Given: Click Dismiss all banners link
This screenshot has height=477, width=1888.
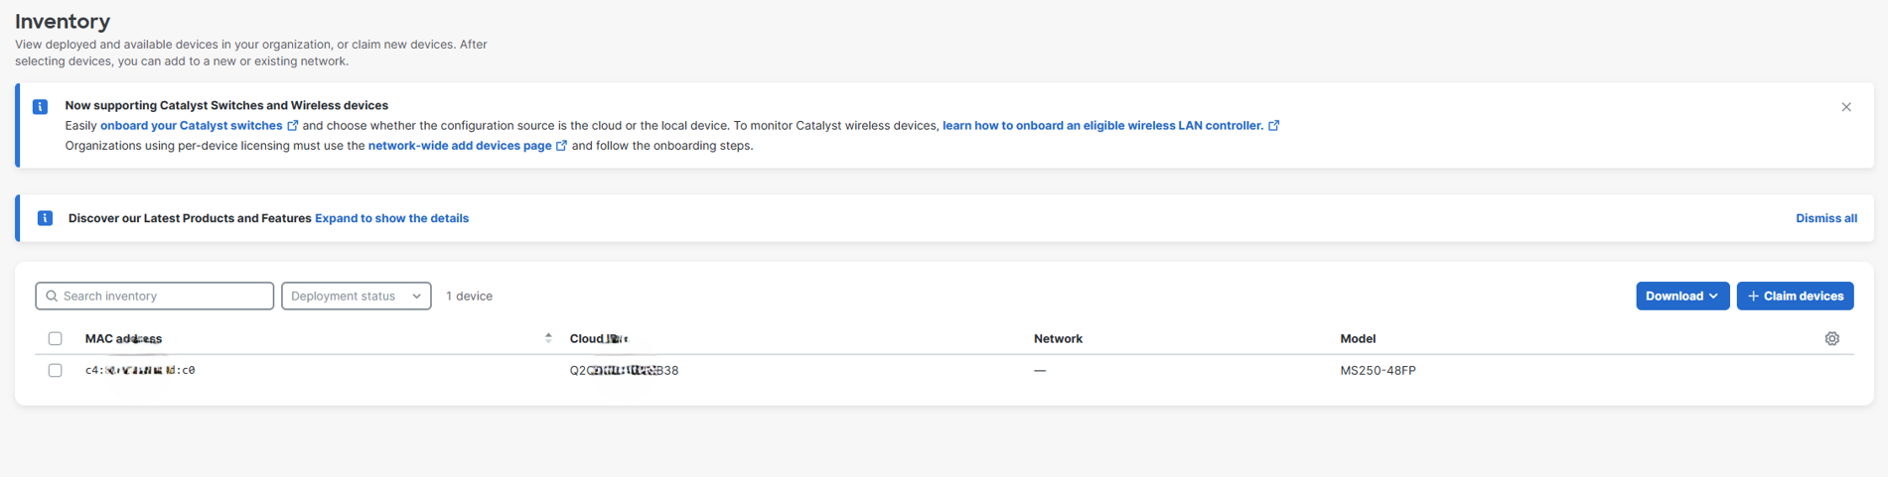Looking at the screenshot, I should (1825, 218).
